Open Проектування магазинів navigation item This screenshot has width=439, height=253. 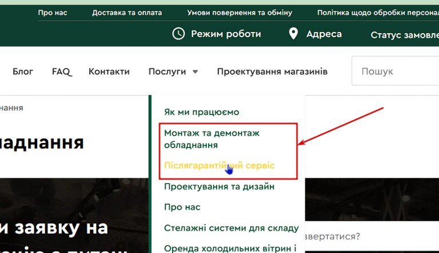point(272,72)
